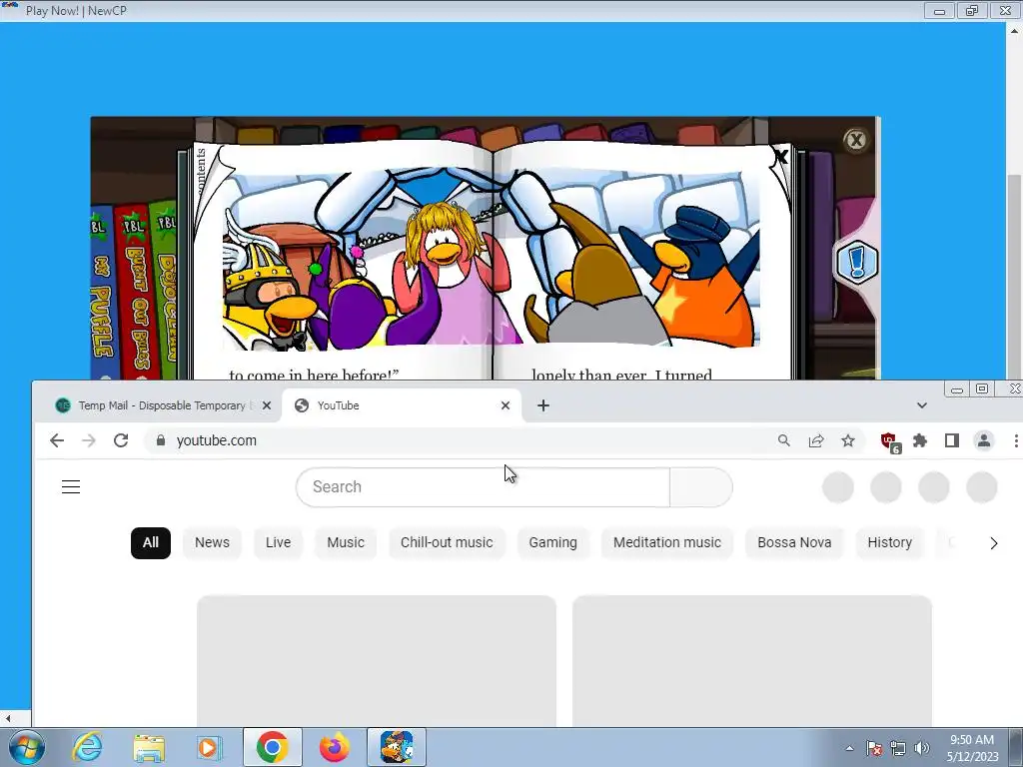Open a new Chrome tab

pyautogui.click(x=542, y=405)
